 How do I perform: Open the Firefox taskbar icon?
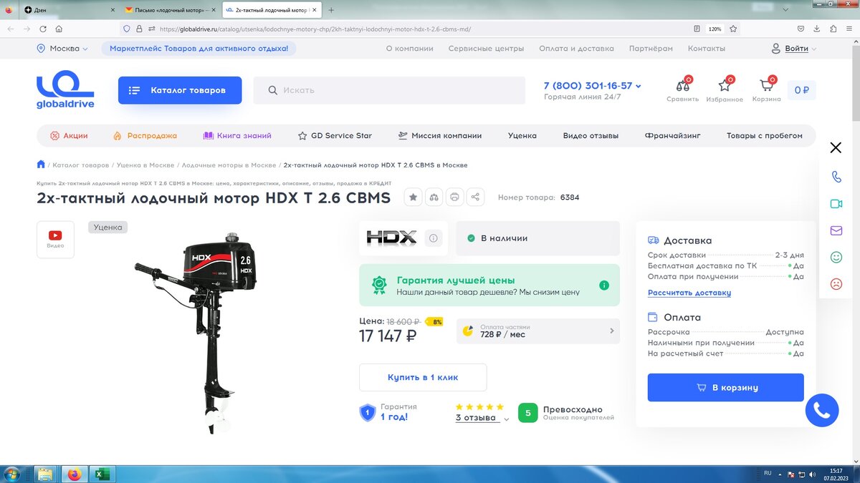74,474
